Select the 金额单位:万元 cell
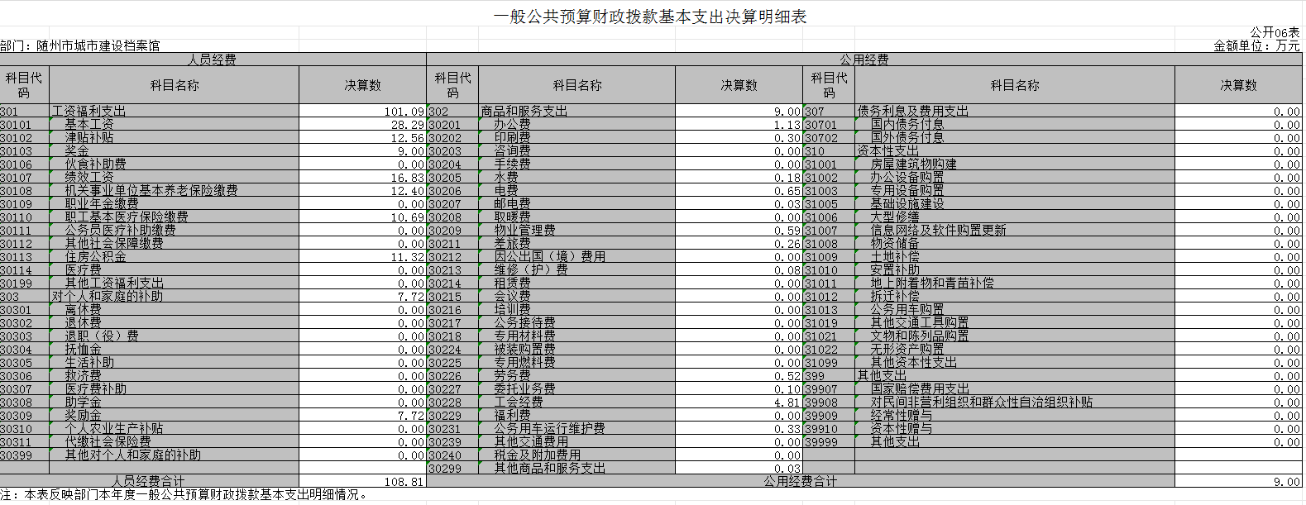This screenshot has height=505, width=1306. point(1256,46)
